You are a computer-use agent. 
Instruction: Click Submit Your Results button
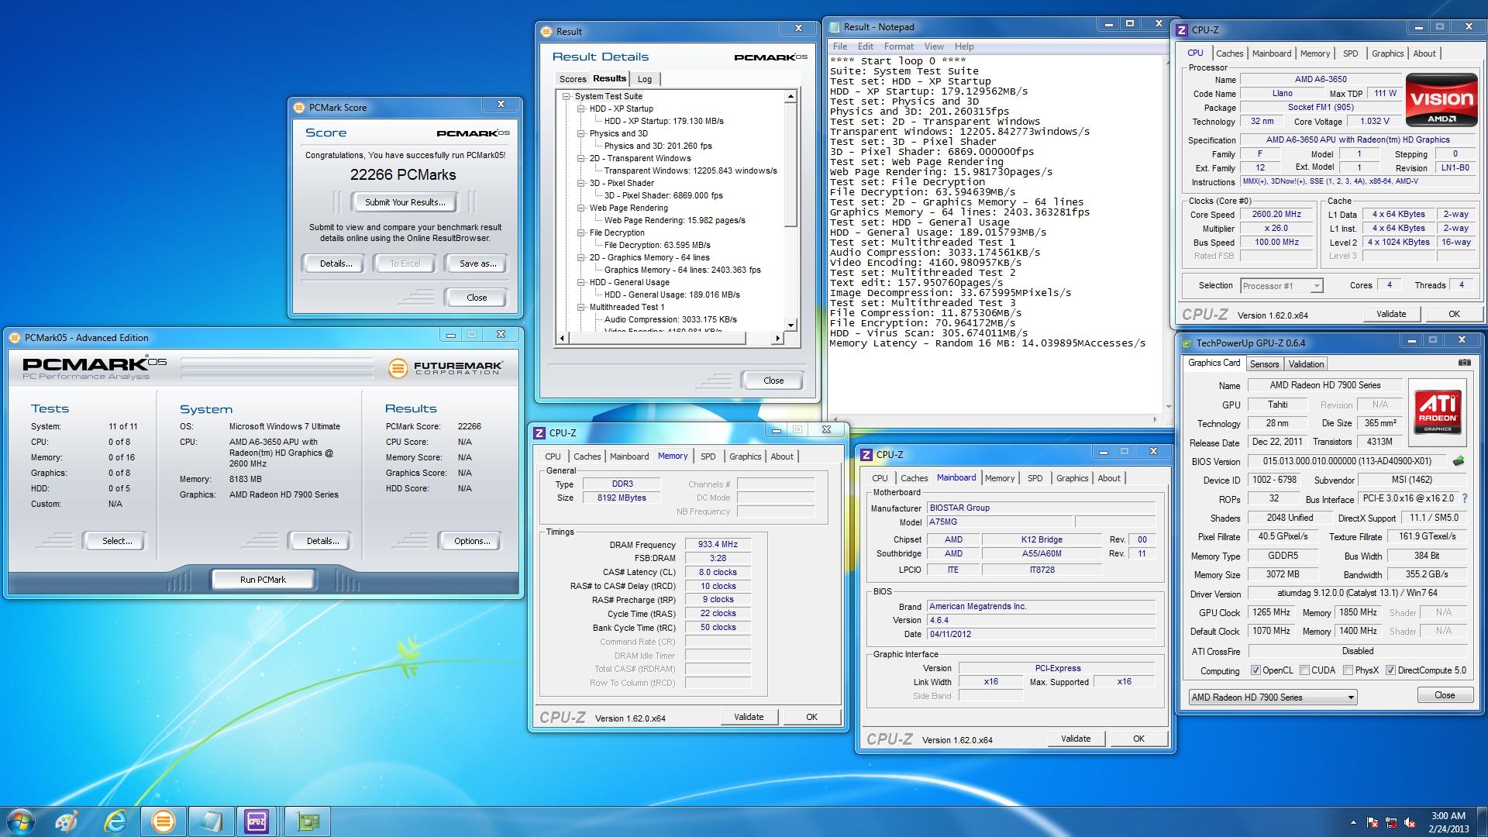405,202
